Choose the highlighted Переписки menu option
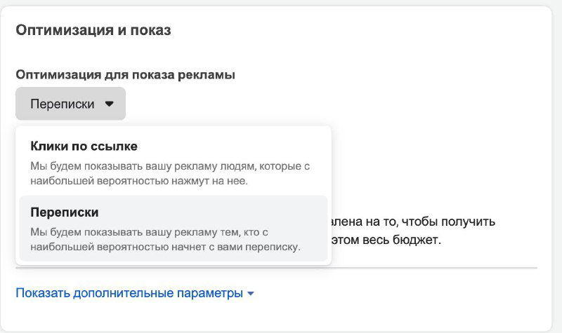562x333 pixels. click(x=64, y=212)
